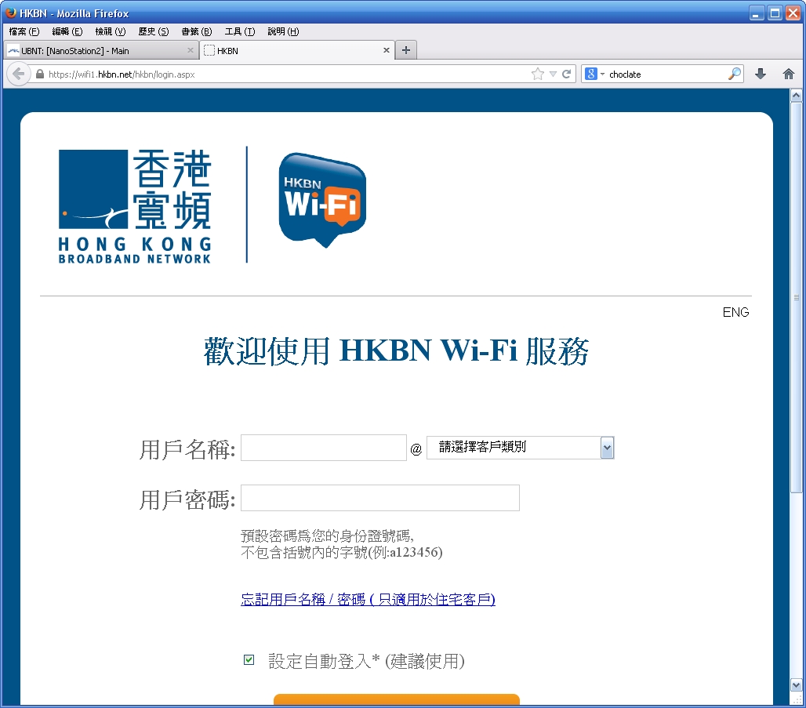Open 忘記用戶名稱 / 密碼 link

coord(368,599)
